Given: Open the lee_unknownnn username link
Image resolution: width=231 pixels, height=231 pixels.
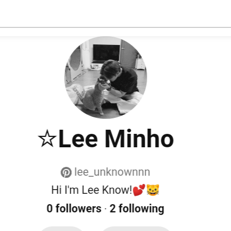Looking at the screenshot, I should click(x=112, y=172).
